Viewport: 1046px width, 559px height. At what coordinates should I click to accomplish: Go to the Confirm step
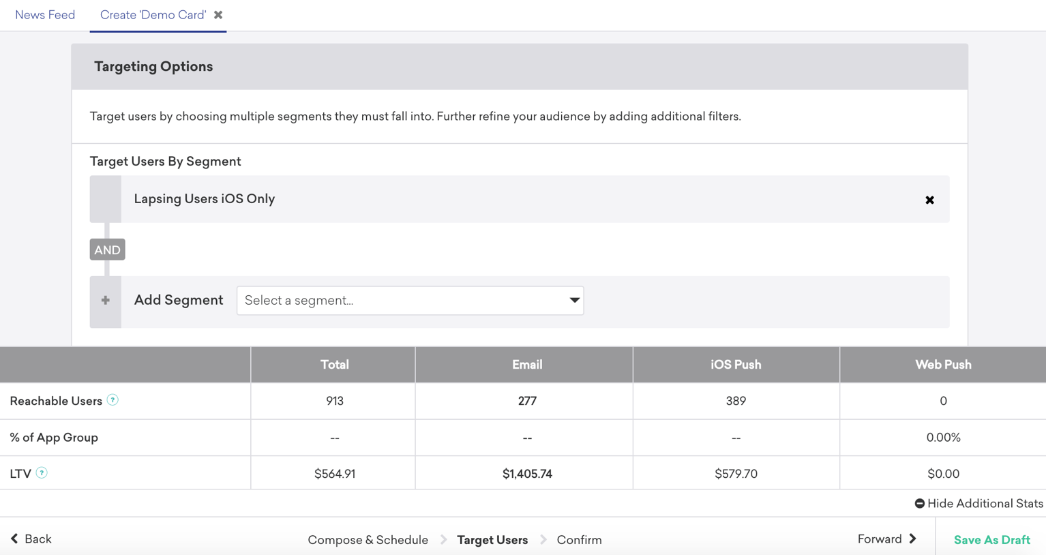click(x=579, y=540)
